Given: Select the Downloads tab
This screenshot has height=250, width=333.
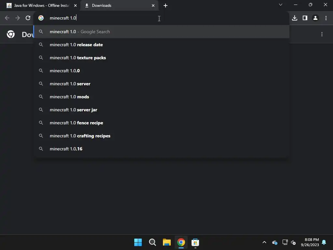Looking at the screenshot, I should pos(119,6).
